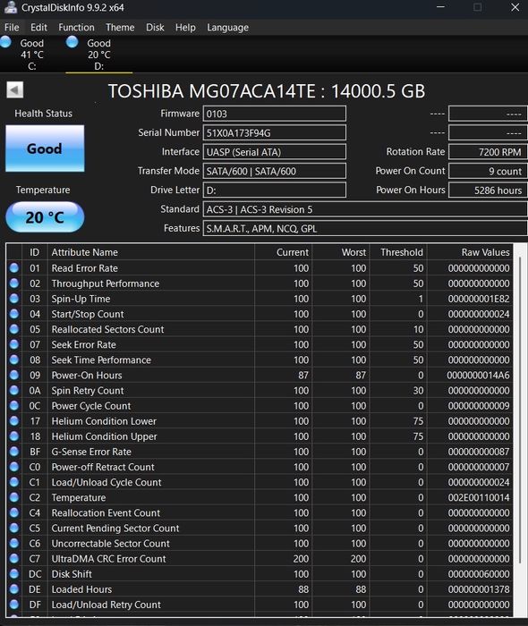Open the Edit menu
528x626 pixels.
38,28
